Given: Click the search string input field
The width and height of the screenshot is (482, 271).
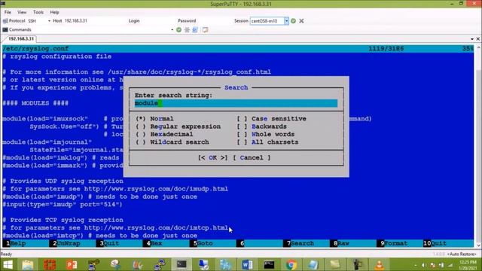Looking at the screenshot, I should 236,103.
